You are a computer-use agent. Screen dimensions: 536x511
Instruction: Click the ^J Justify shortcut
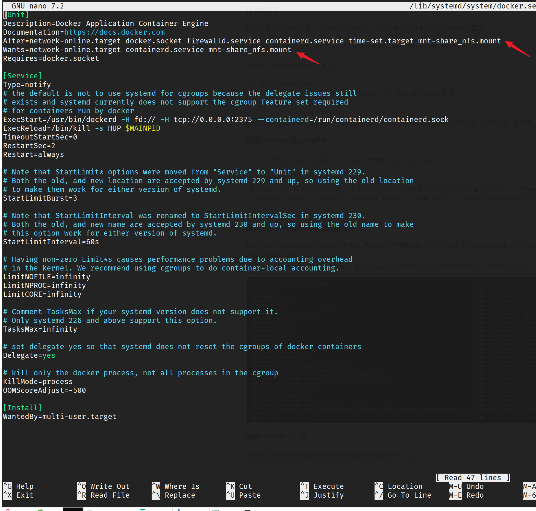[322, 495]
